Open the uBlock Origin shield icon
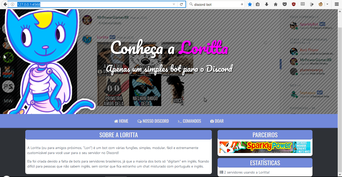Viewport: 342px width, 177px height. click(294, 4)
